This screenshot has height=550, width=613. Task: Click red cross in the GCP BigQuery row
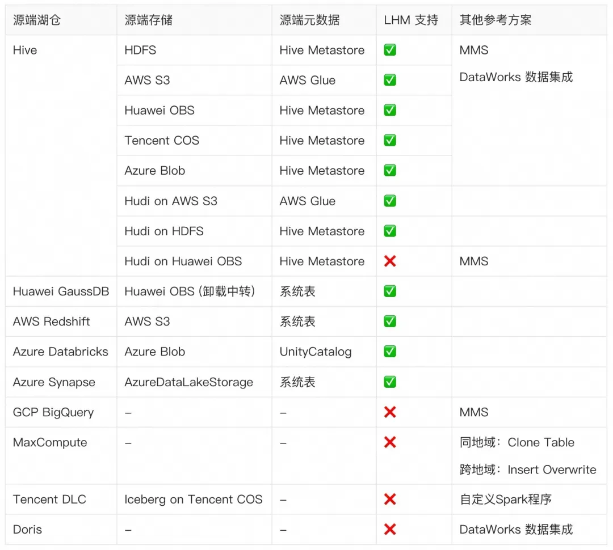click(390, 412)
